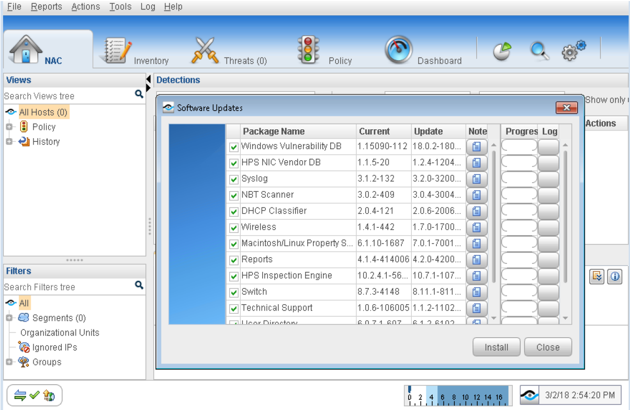630x410 pixels.
Task: Click progress bar for Windows Vulnerability DB
Action: [x=519, y=147]
